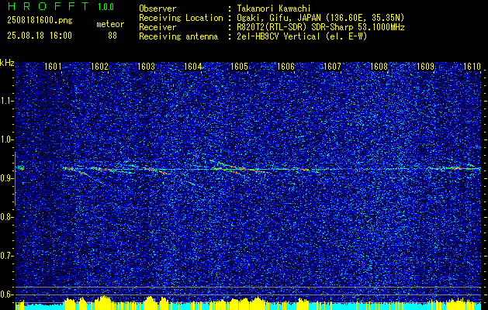
Task: Click time marker 1605
Action: pyautogui.click(x=239, y=67)
